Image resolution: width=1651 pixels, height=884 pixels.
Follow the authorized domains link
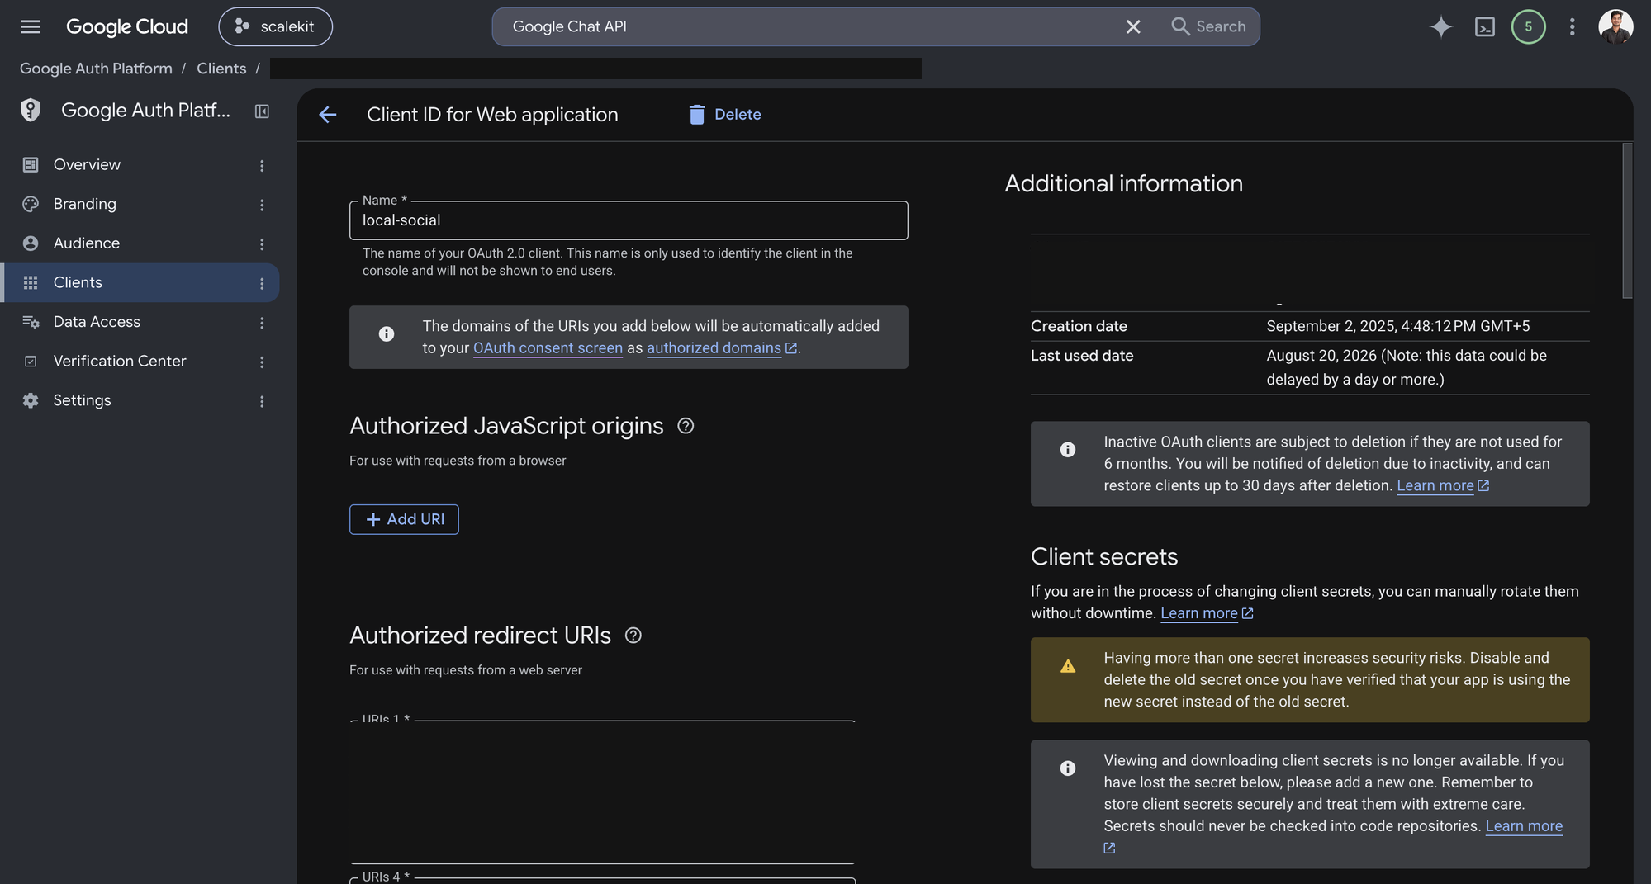pos(721,348)
